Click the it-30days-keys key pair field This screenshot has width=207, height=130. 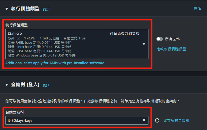(x=77, y=120)
